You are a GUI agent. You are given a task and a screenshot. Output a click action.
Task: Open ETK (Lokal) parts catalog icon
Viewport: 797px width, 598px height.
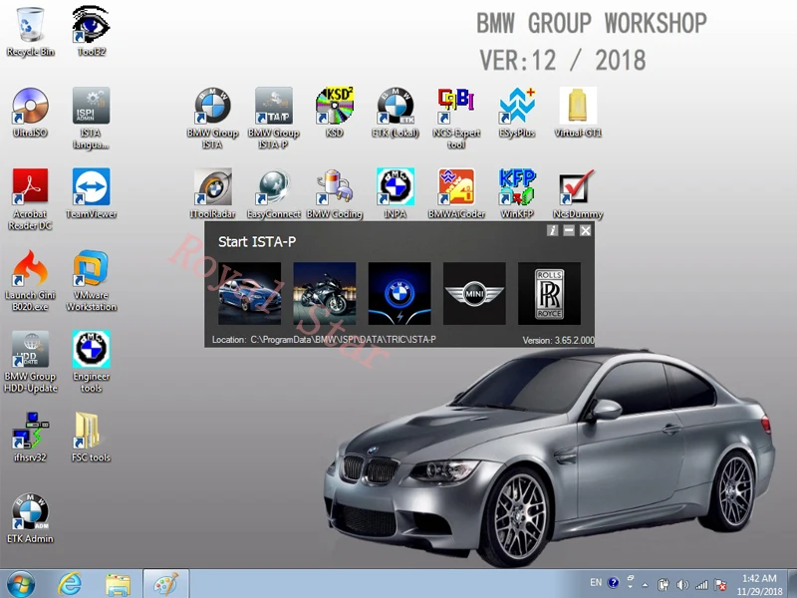(396, 106)
